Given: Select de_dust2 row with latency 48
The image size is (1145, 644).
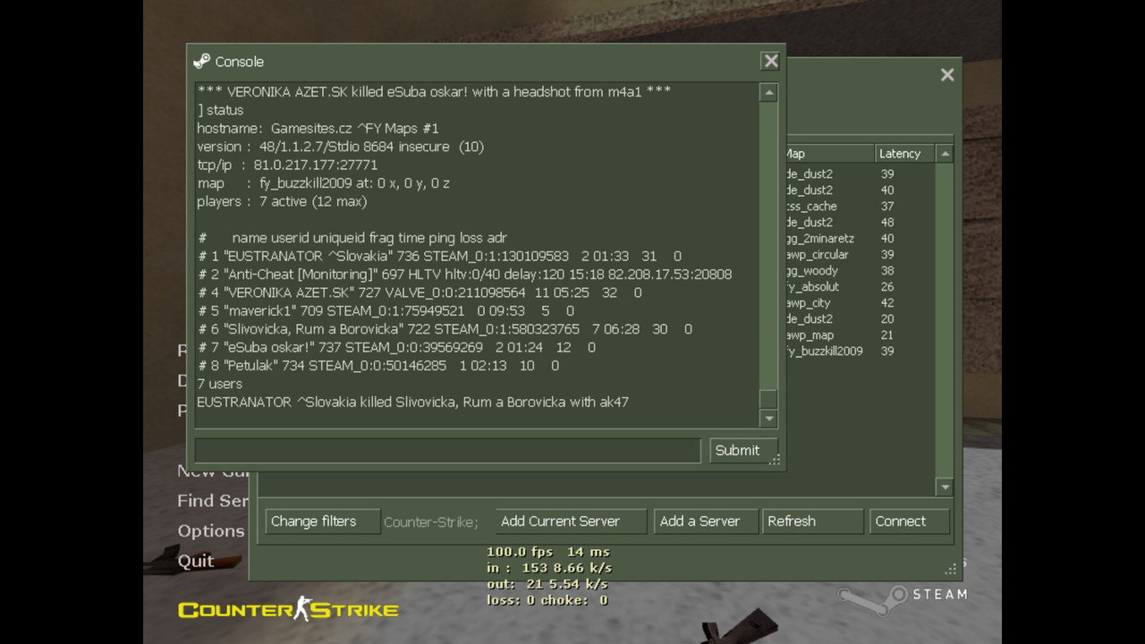Looking at the screenshot, I should click(x=859, y=223).
